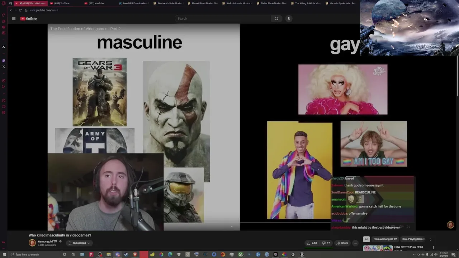Click the Opera logo menu icon
This screenshot has height=258, width=459.
(4, 3)
